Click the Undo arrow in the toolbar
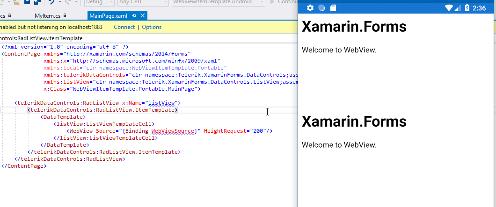 coord(51,2)
